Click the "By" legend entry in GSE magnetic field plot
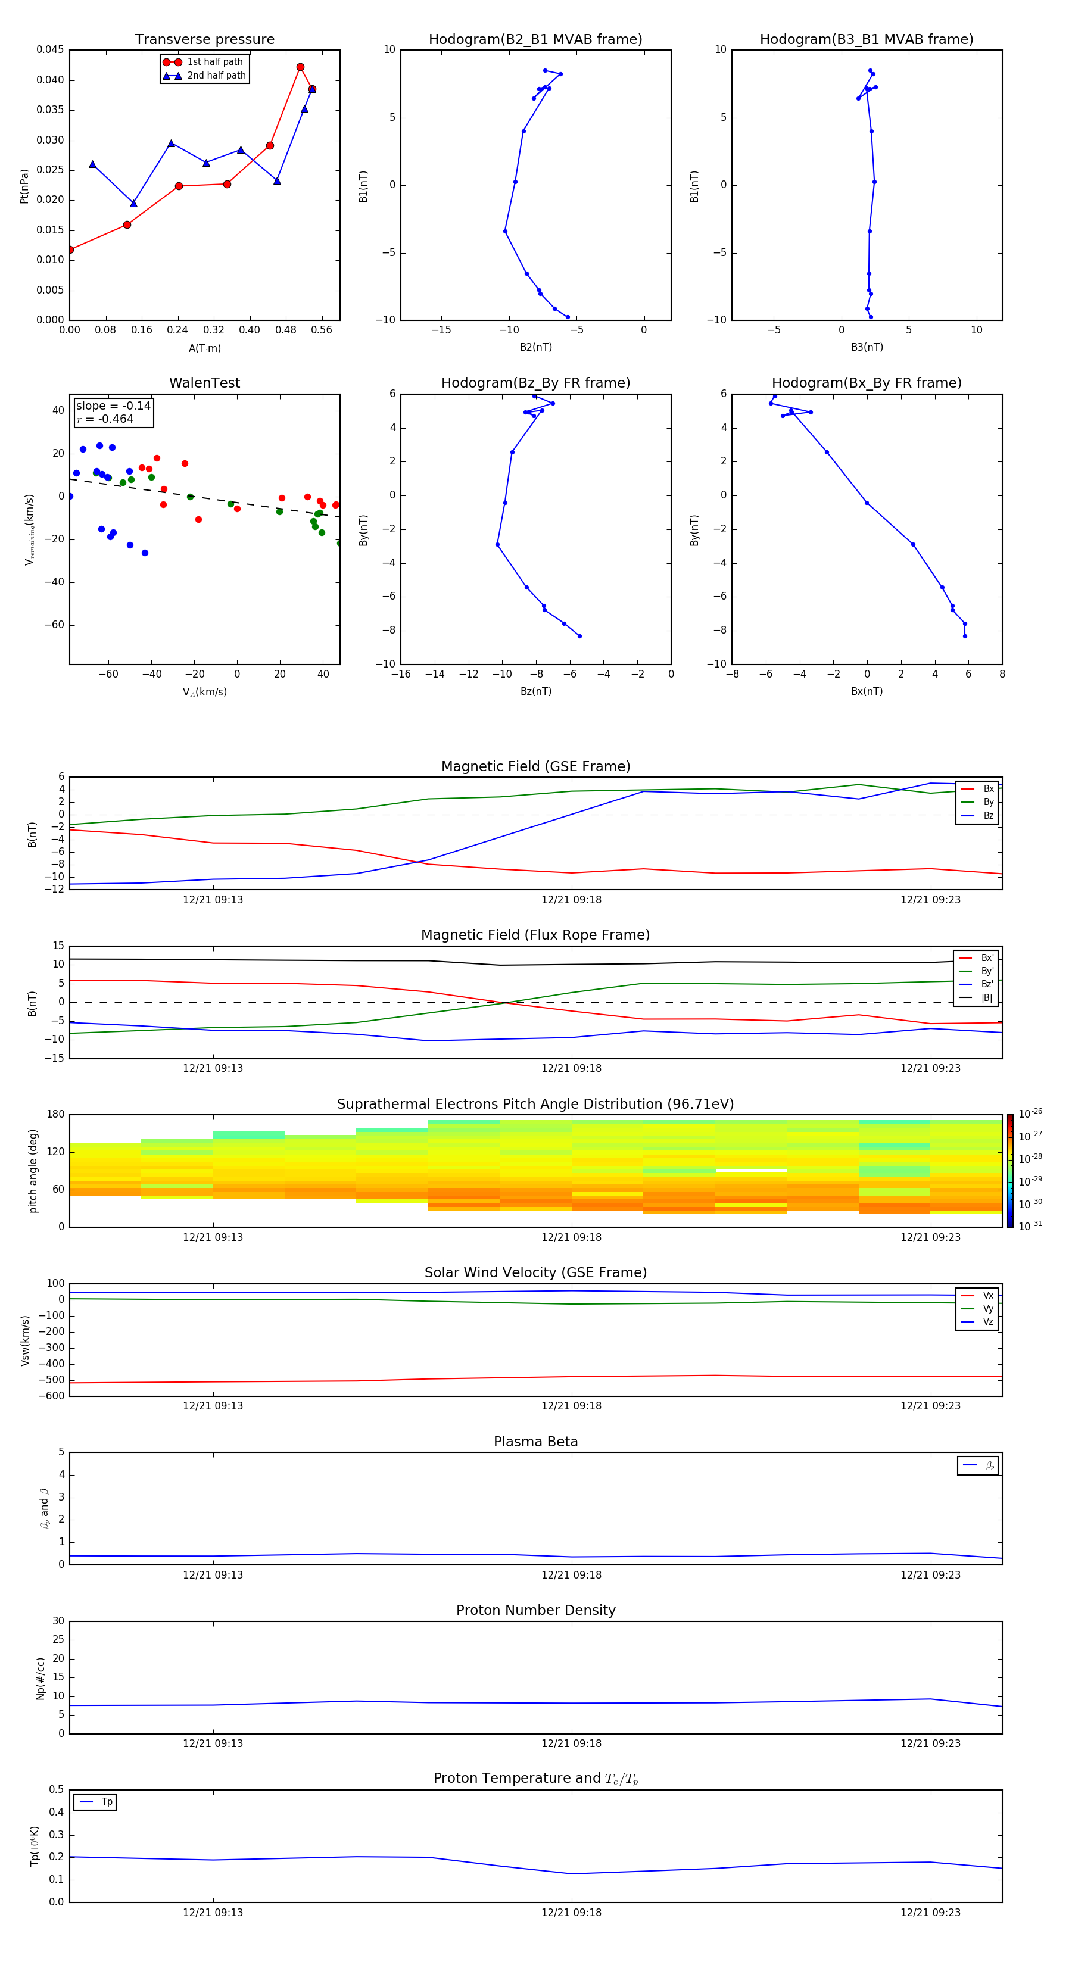The height and width of the screenshot is (1965, 1072). tap(977, 801)
